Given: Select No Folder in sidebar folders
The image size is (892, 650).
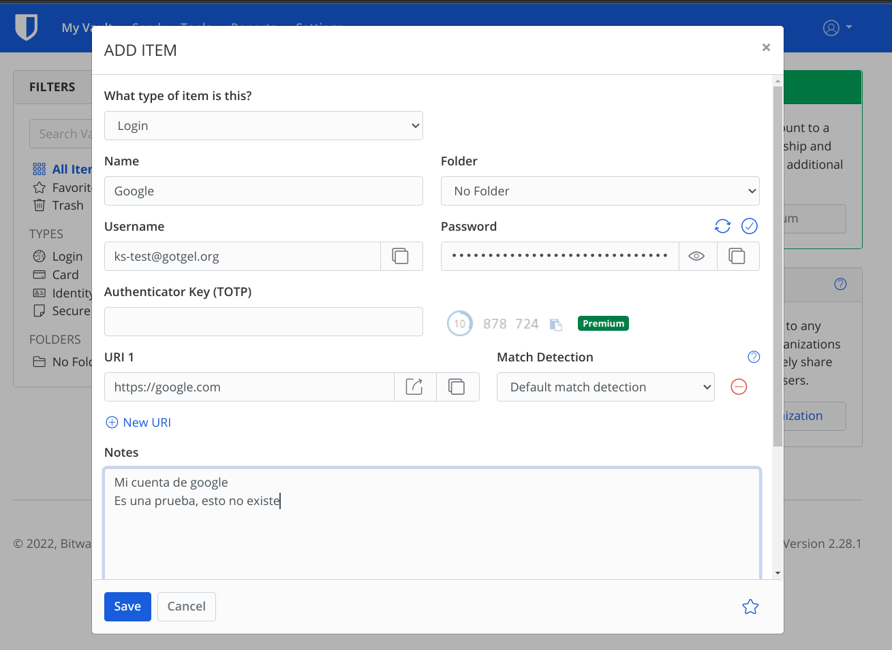Looking at the screenshot, I should click(62, 362).
